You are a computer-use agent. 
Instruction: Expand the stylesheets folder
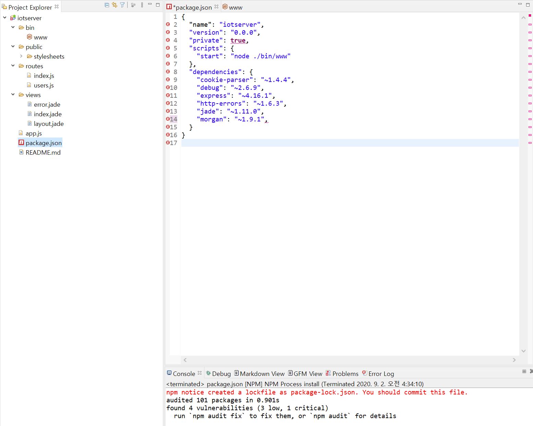point(21,56)
